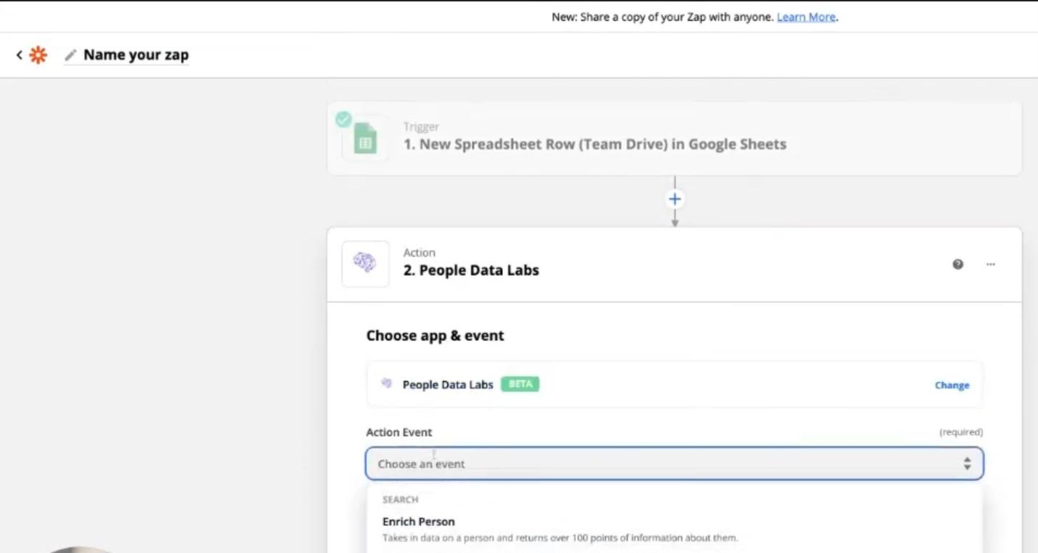Viewport: 1038px width, 553px height.
Task: Open the Learn More link in banner
Action: 806,17
